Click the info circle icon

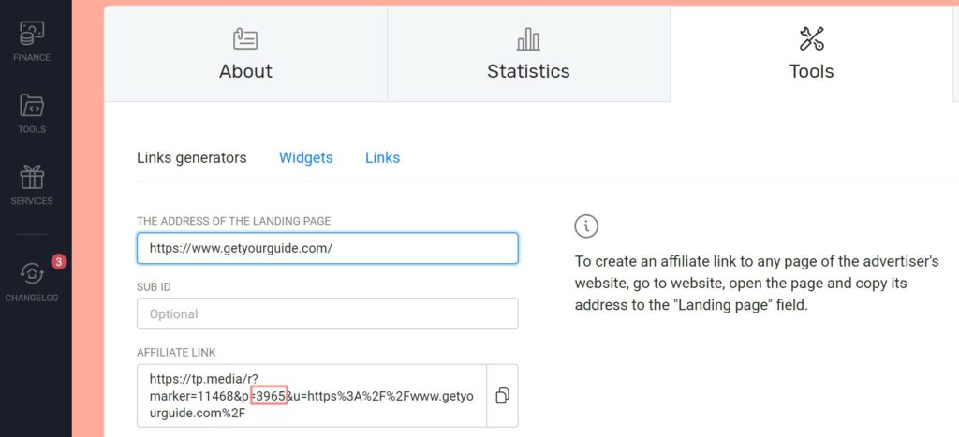(x=586, y=226)
